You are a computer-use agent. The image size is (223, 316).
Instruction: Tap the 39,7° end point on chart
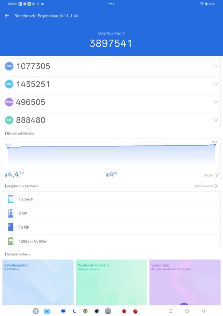(x=215, y=145)
